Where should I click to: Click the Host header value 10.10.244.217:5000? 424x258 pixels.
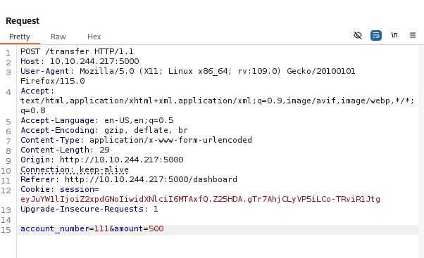coord(94,61)
